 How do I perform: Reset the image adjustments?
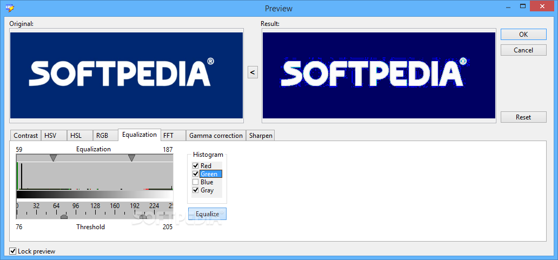[523, 117]
